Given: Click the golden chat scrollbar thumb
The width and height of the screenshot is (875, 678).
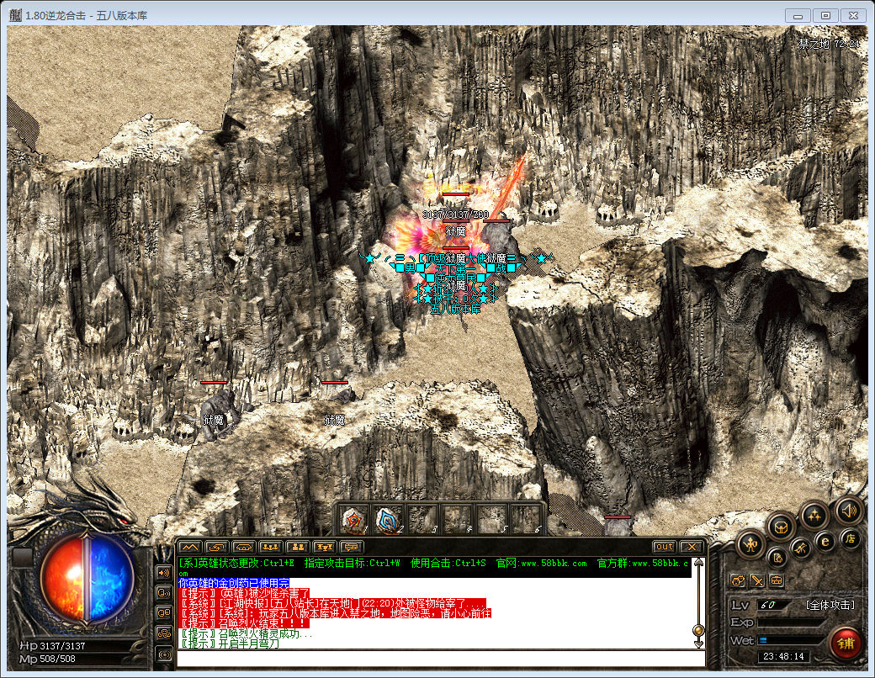Looking at the screenshot, I should [698, 631].
